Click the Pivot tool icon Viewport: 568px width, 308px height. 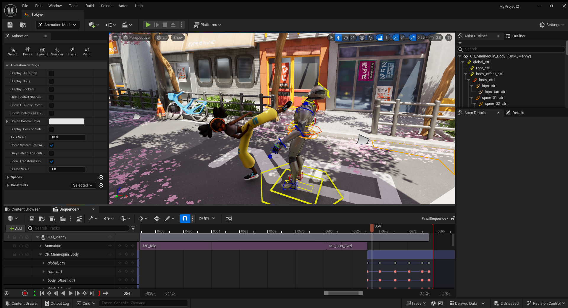point(87,51)
